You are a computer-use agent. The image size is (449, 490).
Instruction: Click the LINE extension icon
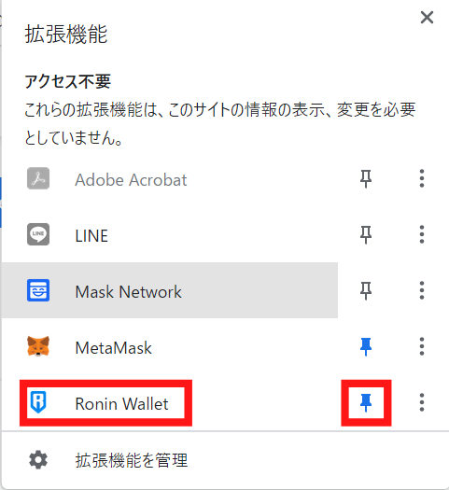(38, 234)
